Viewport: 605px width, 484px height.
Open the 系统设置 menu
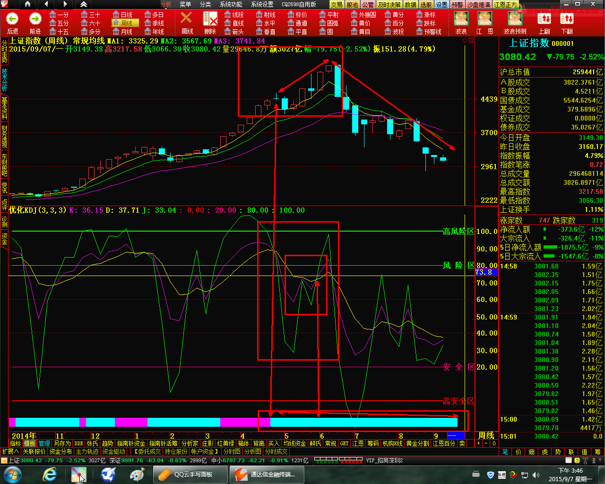click(x=262, y=4)
